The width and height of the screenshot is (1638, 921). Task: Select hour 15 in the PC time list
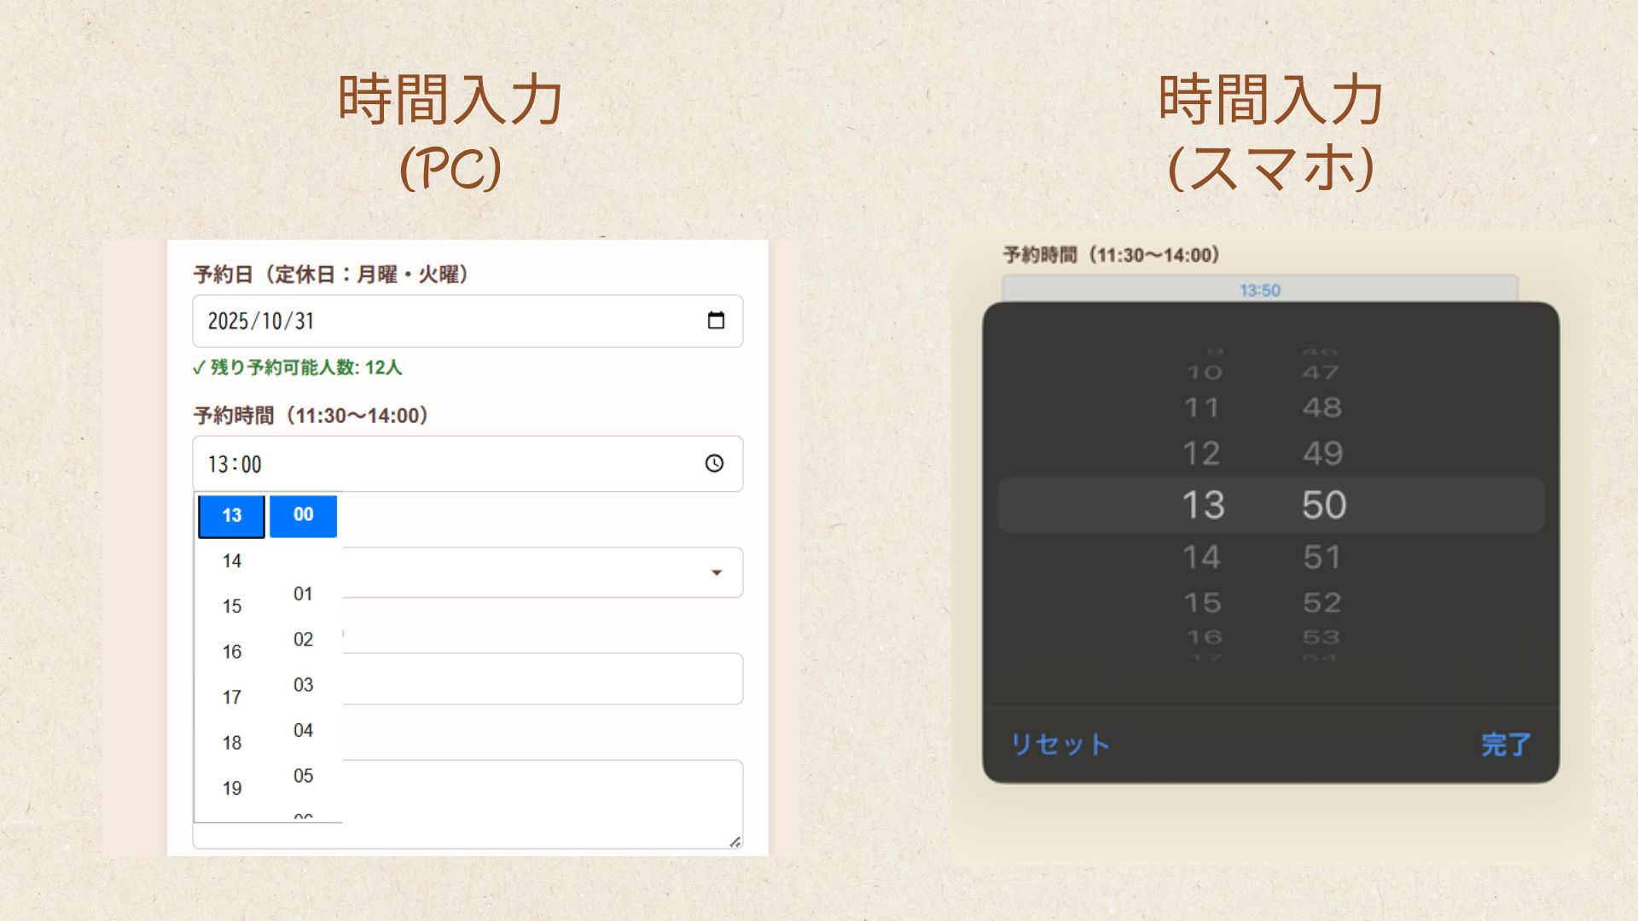click(232, 606)
